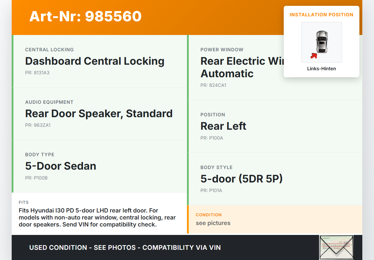Click the red arrow position marker
This screenshot has height=260, width=374.
point(314,56)
